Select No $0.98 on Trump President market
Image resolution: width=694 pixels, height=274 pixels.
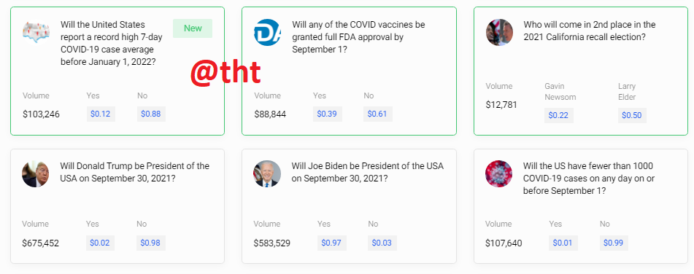[151, 243]
